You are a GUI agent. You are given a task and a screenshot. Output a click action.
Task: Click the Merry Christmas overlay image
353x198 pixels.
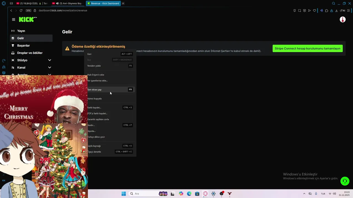coord(44,100)
